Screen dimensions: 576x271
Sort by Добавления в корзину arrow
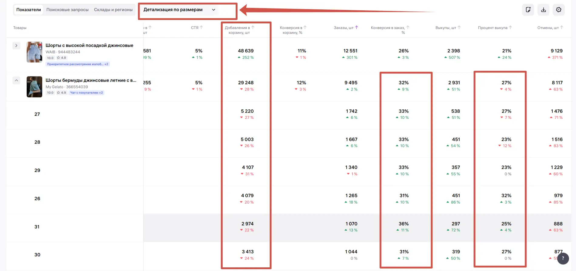coord(253,28)
